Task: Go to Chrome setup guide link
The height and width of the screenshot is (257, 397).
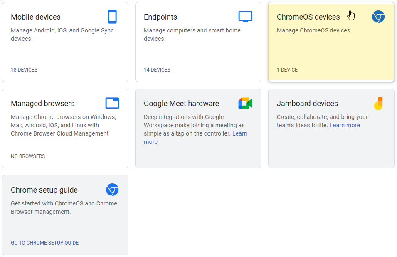Action: tap(44, 242)
